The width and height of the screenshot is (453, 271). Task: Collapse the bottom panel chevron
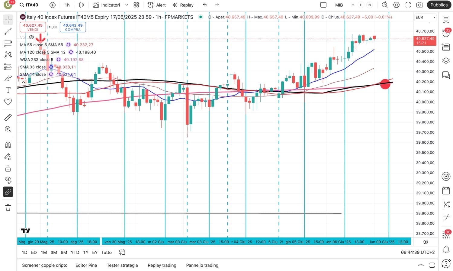pos(421,265)
